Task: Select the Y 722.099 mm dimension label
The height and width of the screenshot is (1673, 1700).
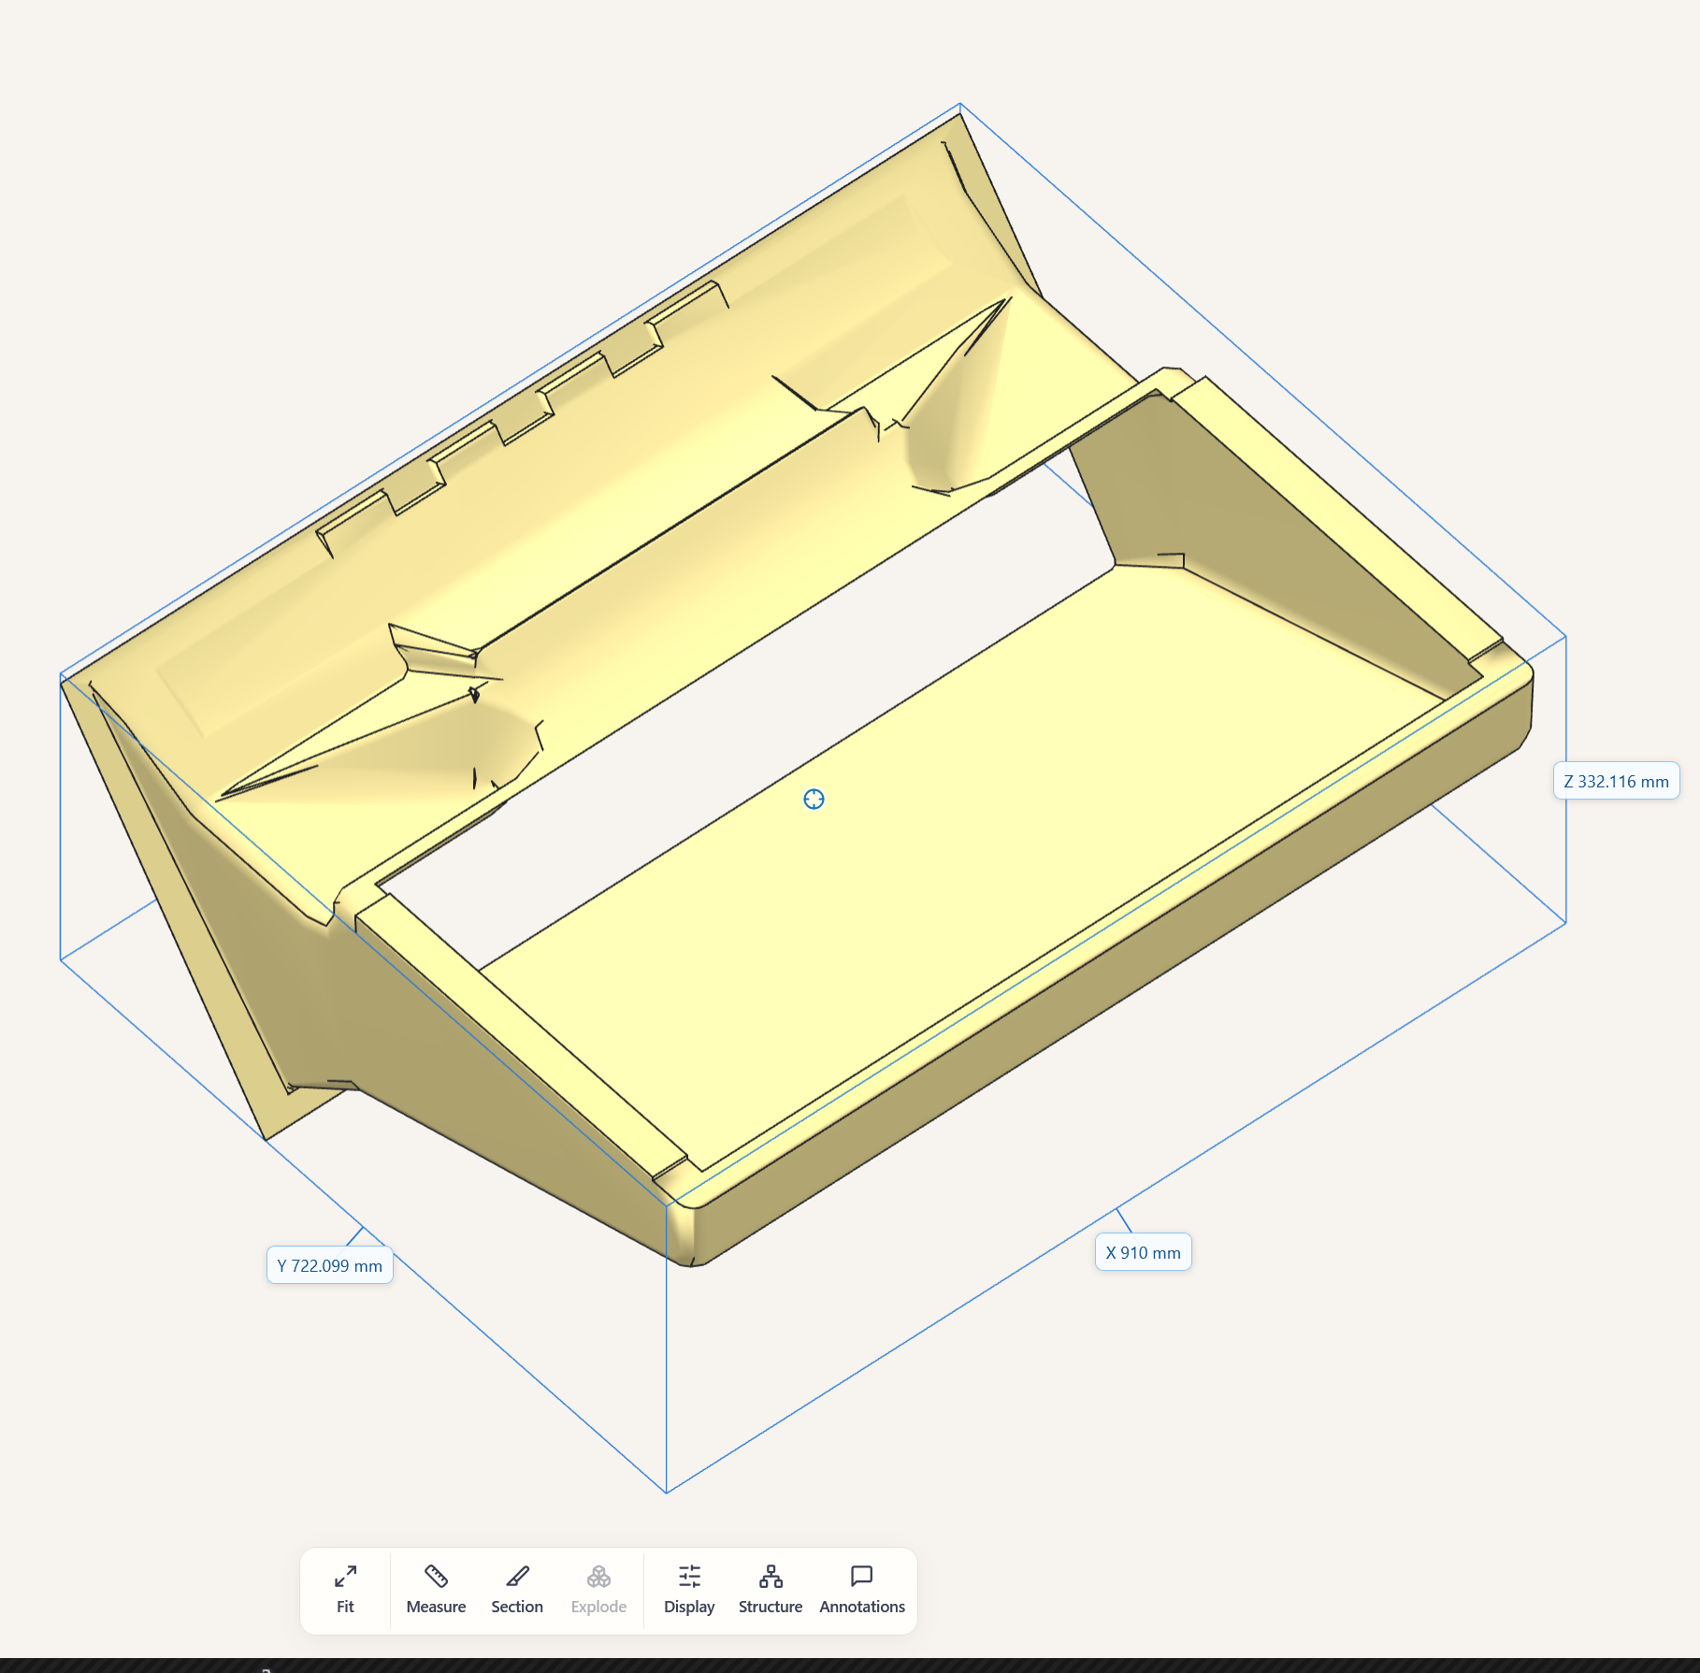Action: click(329, 1265)
